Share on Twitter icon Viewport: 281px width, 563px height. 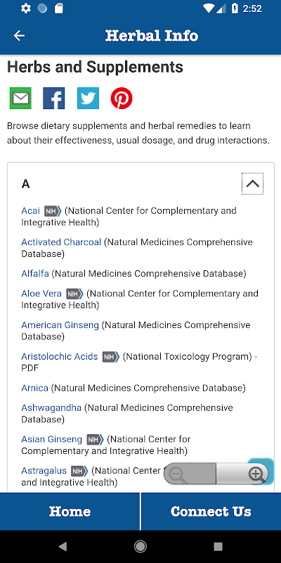[x=88, y=98]
